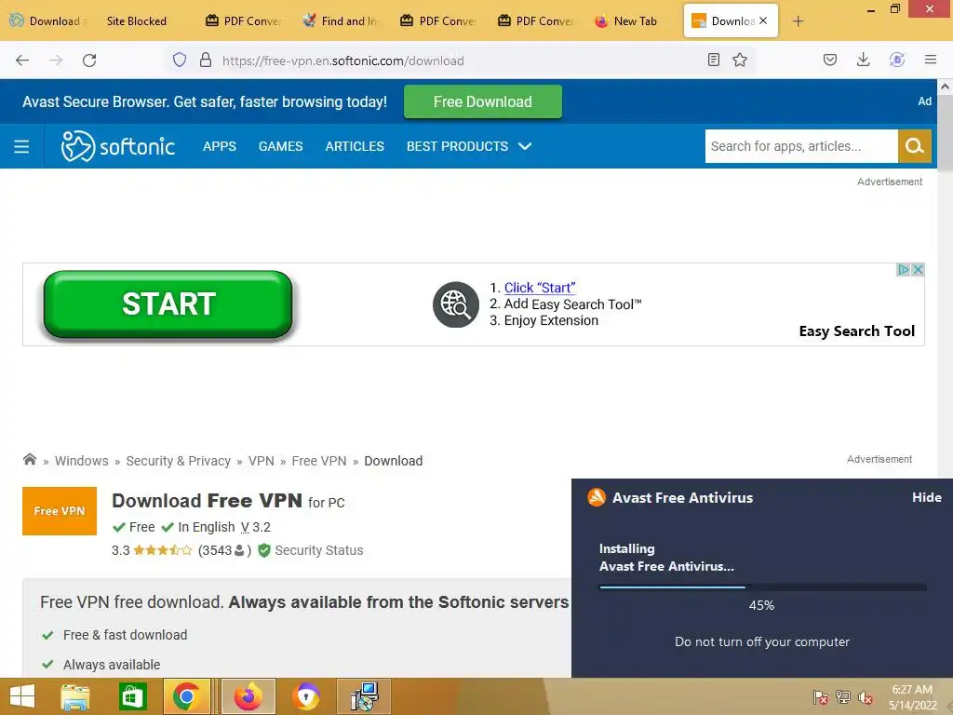Open the ARTICLES menu
This screenshot has height=715, width=953.
tap(355, 146)
